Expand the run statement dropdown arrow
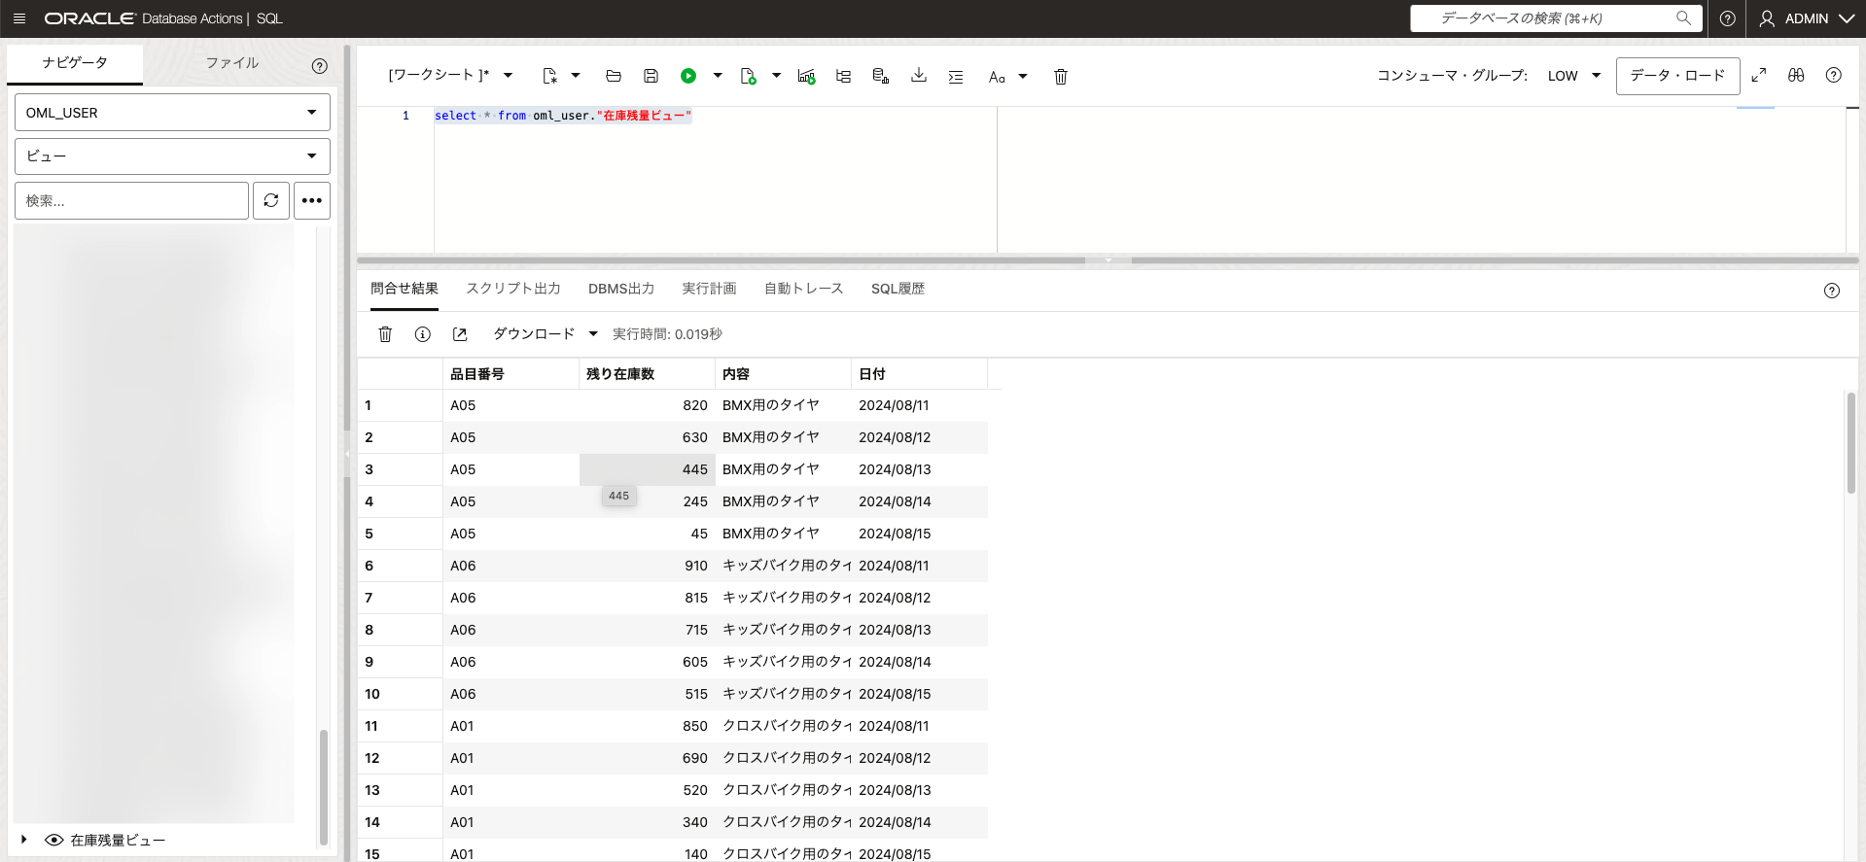 pos(718,76)
